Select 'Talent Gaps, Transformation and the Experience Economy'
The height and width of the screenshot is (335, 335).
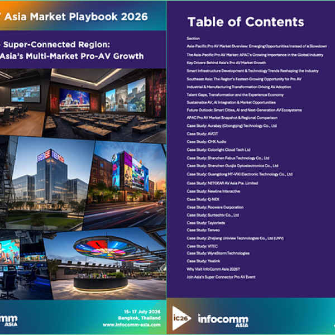tap(235, 95)
